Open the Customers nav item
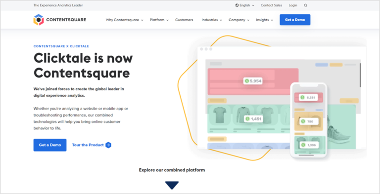380x194 pixels. click(x=184, y=20)
